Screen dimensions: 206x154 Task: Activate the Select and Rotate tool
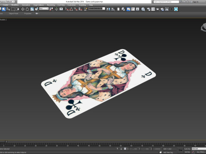click(27, 9)
